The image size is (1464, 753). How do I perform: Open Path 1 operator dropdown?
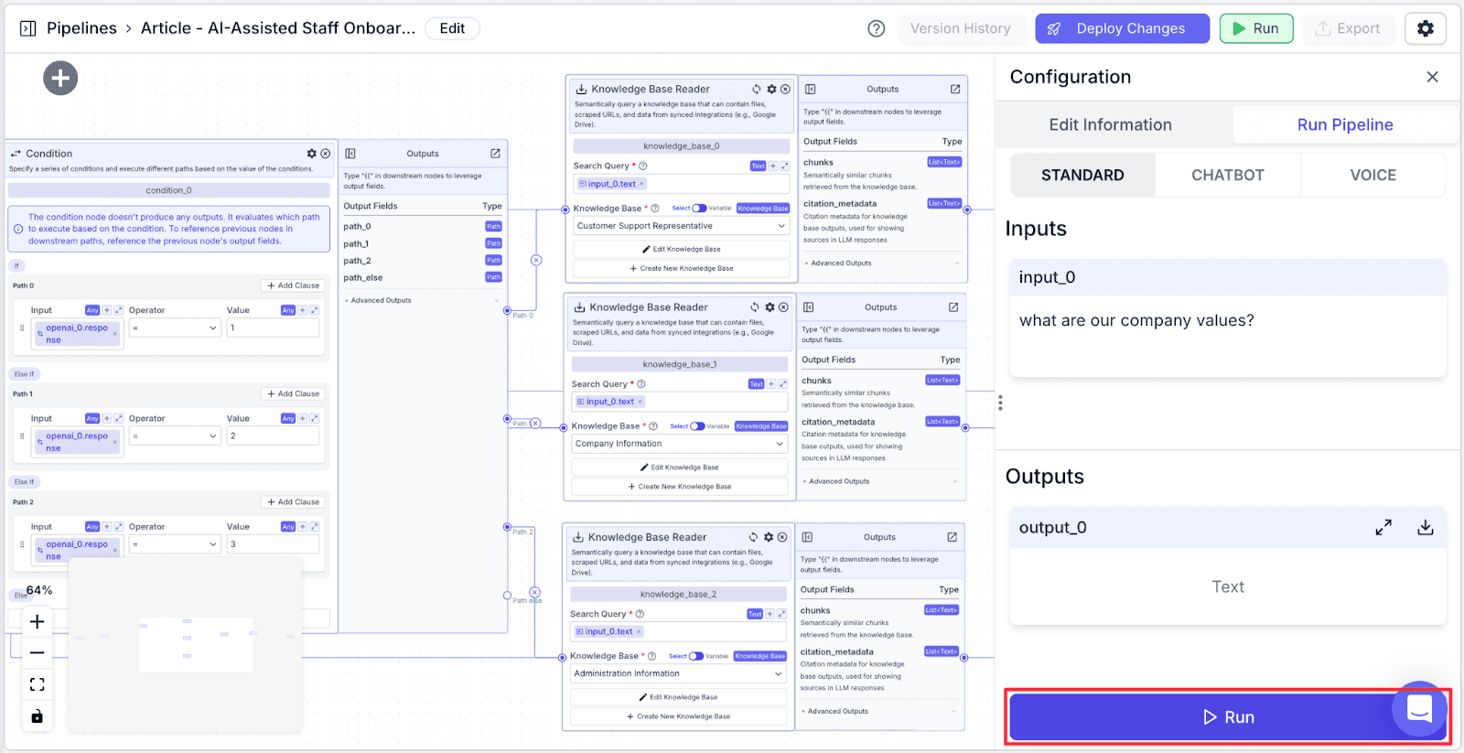pos(175,436)
